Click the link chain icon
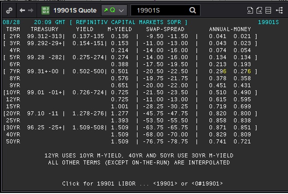 9,11
